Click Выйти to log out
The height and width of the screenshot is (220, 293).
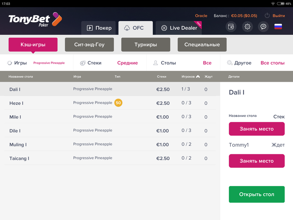tap(279, 16)
